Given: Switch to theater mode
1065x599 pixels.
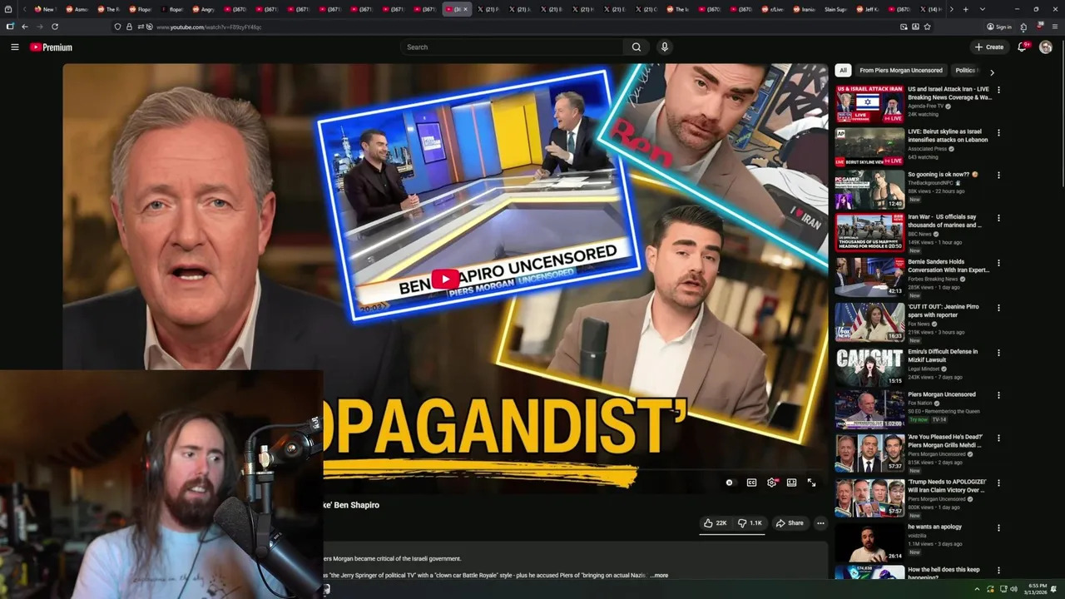Looking at the screenshot, I should (x=791, y=483).
